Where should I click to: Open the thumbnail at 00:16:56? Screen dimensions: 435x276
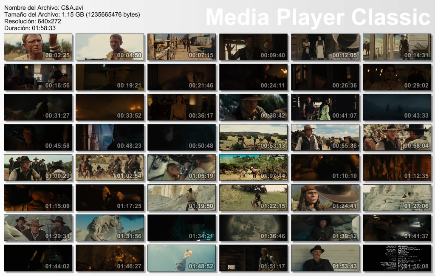pyautogui.click(x=38, y=77)
